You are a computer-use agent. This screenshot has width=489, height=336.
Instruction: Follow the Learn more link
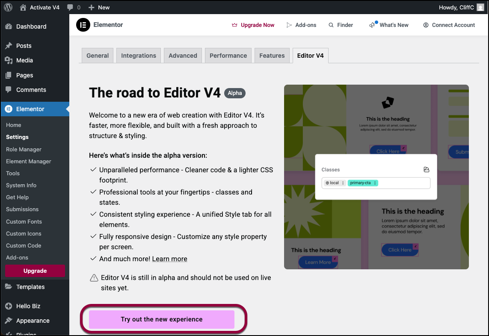pos(169,259)
